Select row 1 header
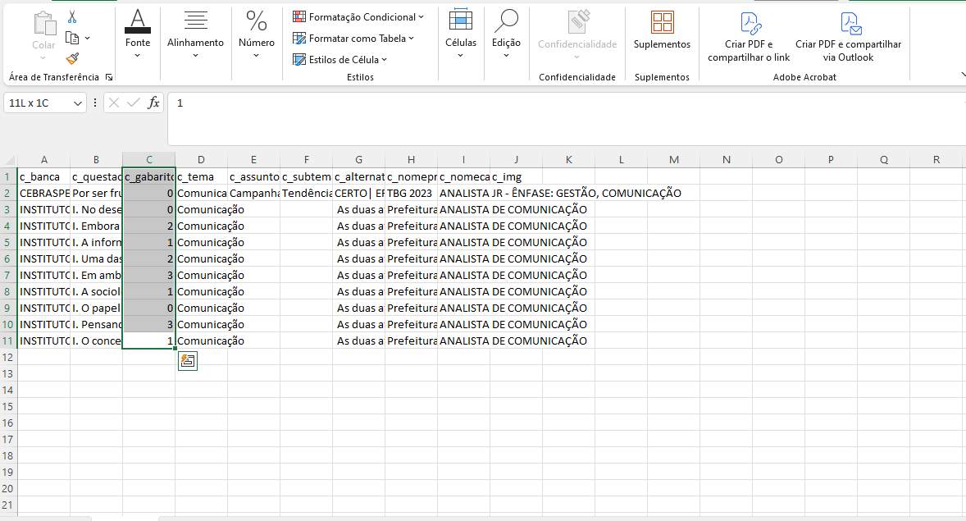 (x=8, y=177)
